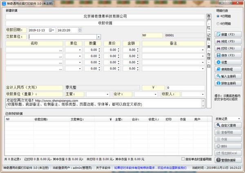Click the blue custom-modification contact link
Viewport: 245px width, 173px height.
(x=149, y=168)
